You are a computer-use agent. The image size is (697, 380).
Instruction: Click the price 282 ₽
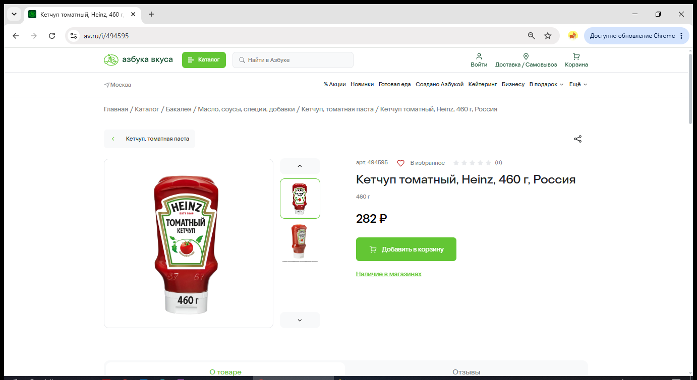371,219
